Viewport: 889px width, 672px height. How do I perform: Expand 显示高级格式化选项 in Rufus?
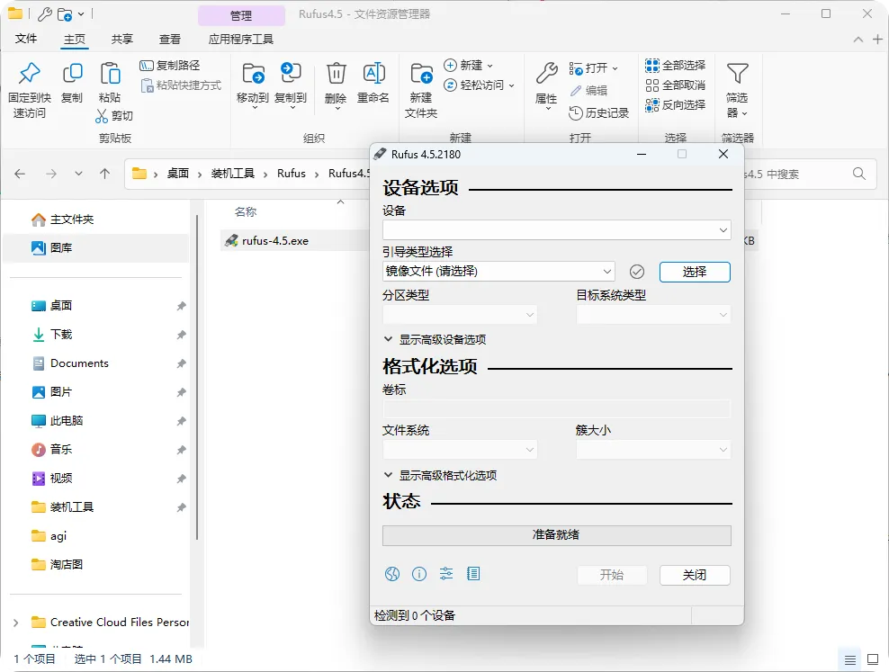point(440,475)
